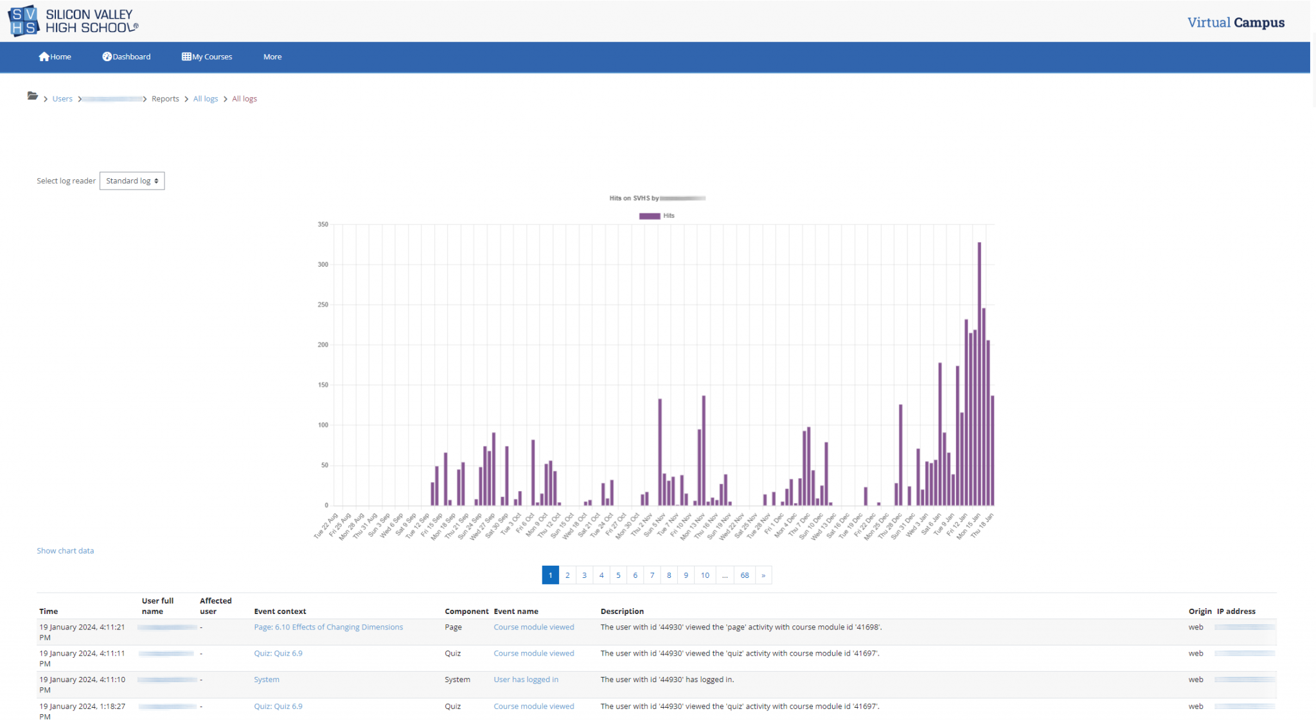
Task: Expand chart details via Show chart data
Action: pyautogui.click(x=65, y=550)
